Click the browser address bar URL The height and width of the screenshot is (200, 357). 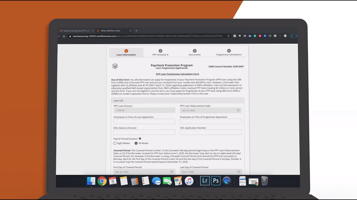pyautogui.click(x=148, y=36)
